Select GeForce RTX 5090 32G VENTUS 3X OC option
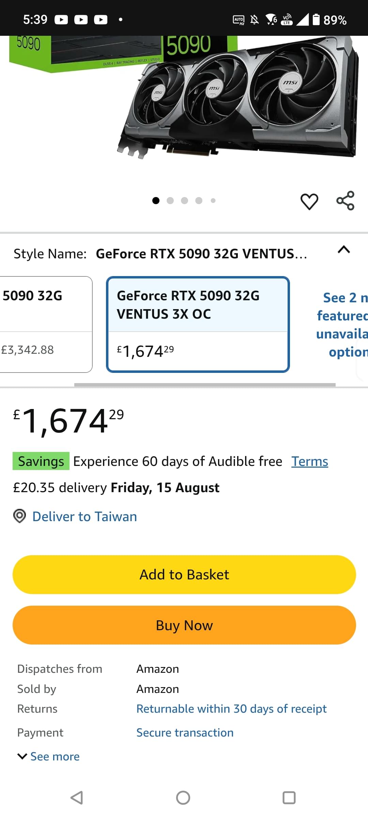368x818 pixels. pos(198,324)
